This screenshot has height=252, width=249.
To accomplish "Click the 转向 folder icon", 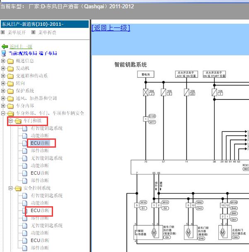I will [10, 84].
